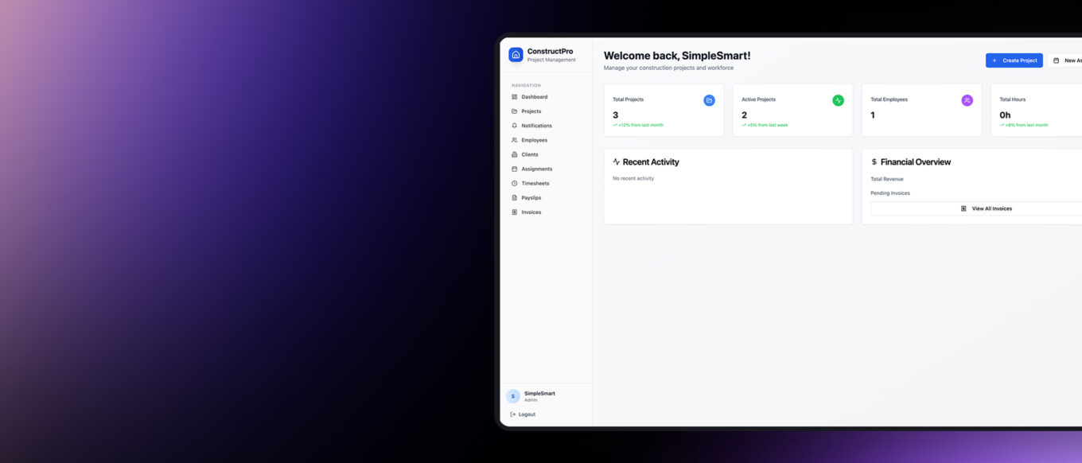Click the Assignments calendar icon in sidebar
Viewport: 1082px width, 463px height.
coord(514,169)
